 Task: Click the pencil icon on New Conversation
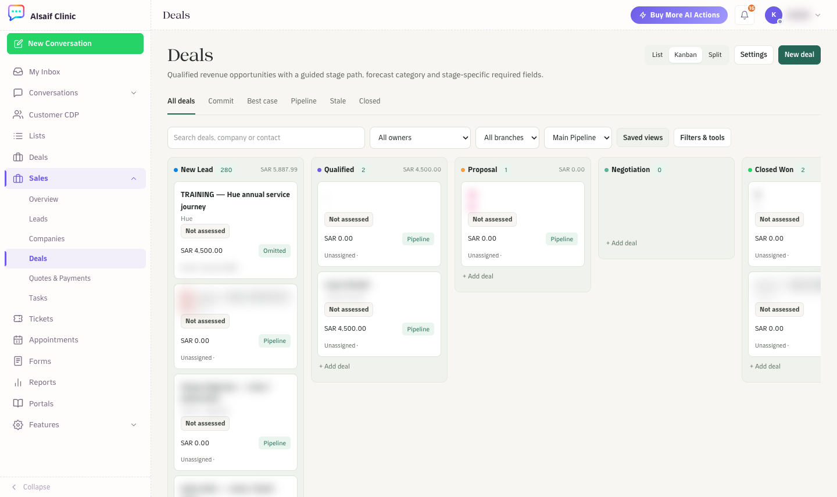click(19, 44)
